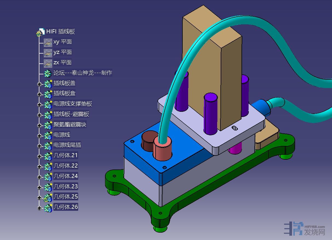Viewport: 332px width, 240px height.
Task: Select the 插线板-避震板 label in tree
Action: (x=71, y=114)
